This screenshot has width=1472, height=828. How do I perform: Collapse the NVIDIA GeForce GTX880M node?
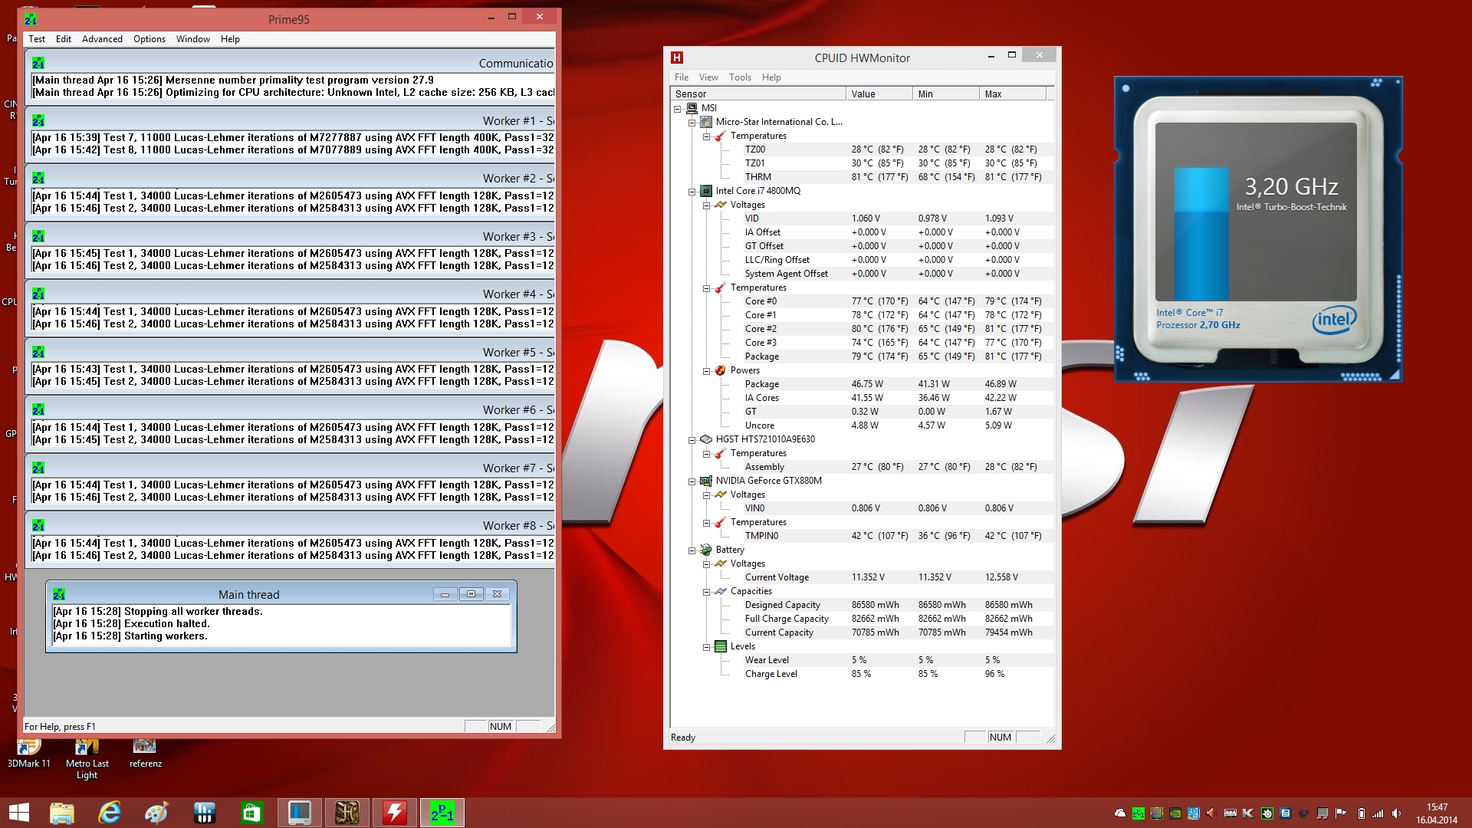click(x=692, y=481)
